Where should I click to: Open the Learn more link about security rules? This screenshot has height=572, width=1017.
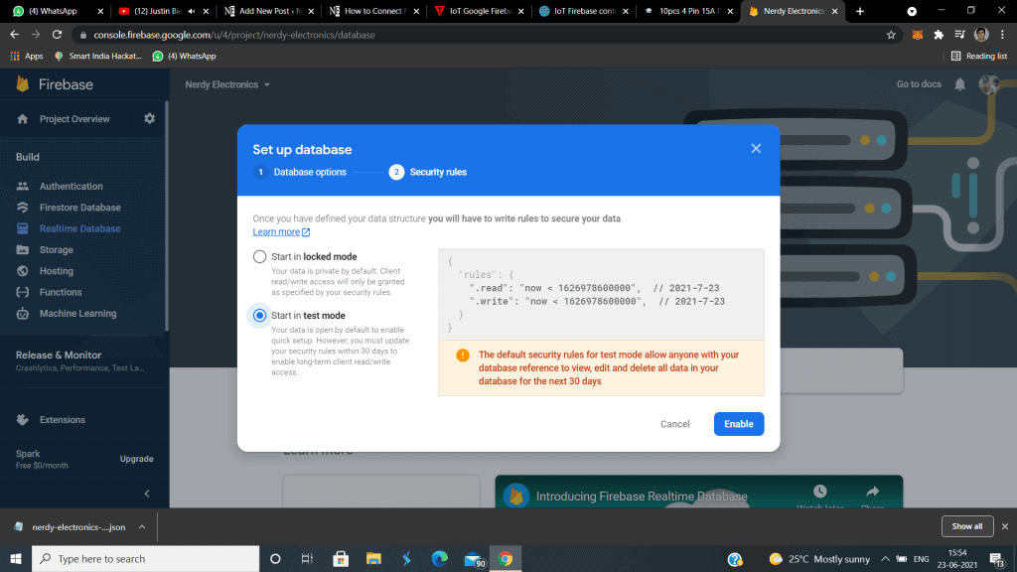pyautogui.click(x=281, y=232)
